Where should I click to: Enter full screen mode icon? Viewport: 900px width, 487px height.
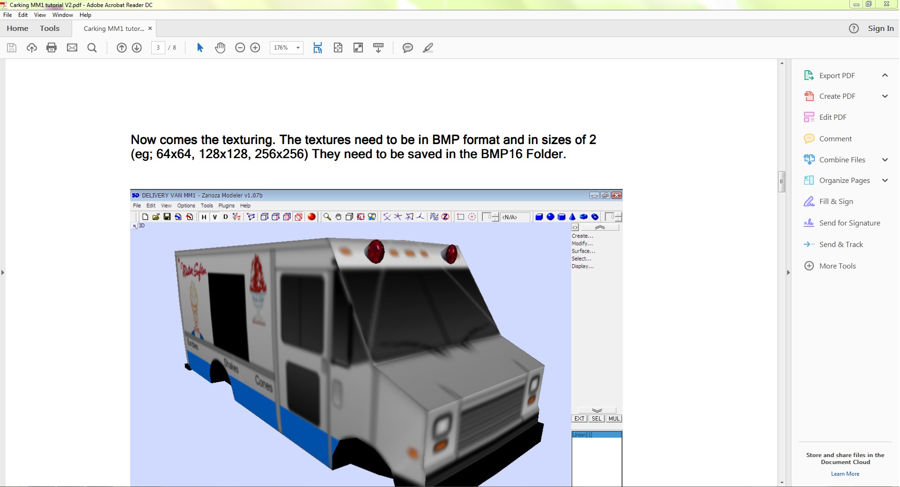(358, 48)
